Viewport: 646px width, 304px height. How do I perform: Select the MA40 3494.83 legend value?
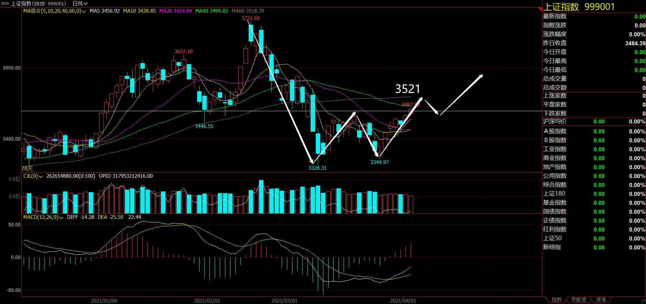pyautogui.click(x=212, y=11)
